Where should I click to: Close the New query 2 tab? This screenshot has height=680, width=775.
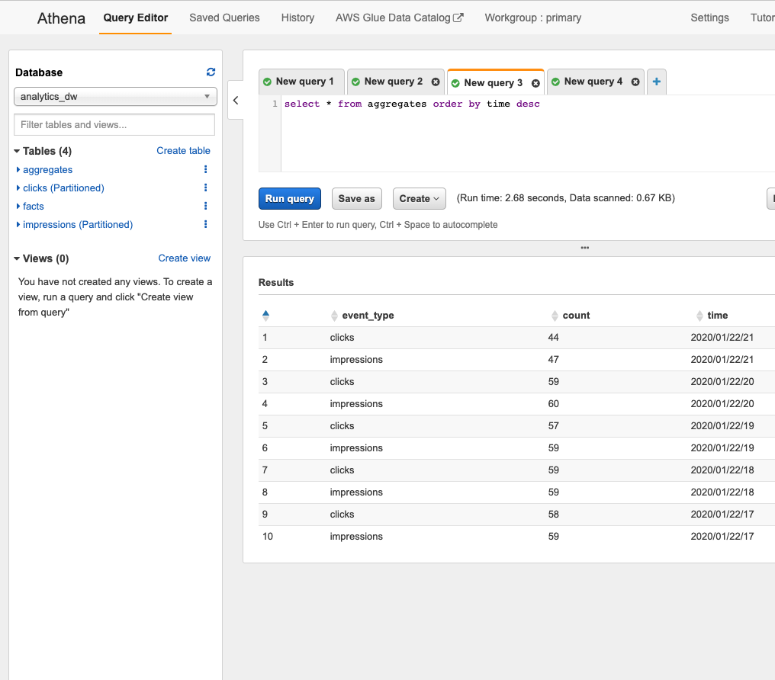[436, 82]
